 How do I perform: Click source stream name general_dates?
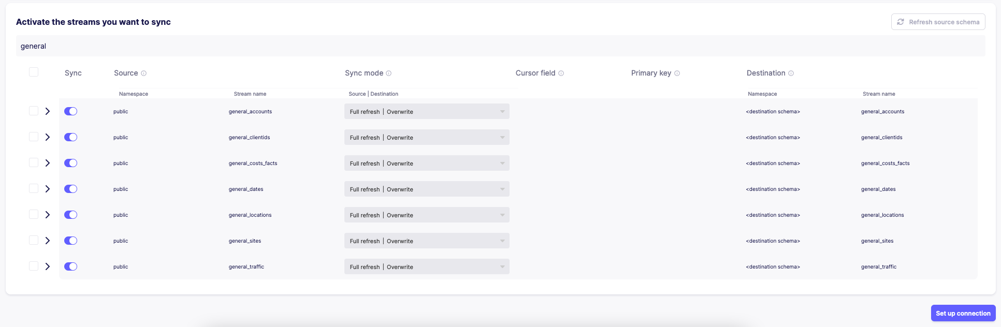246,189
